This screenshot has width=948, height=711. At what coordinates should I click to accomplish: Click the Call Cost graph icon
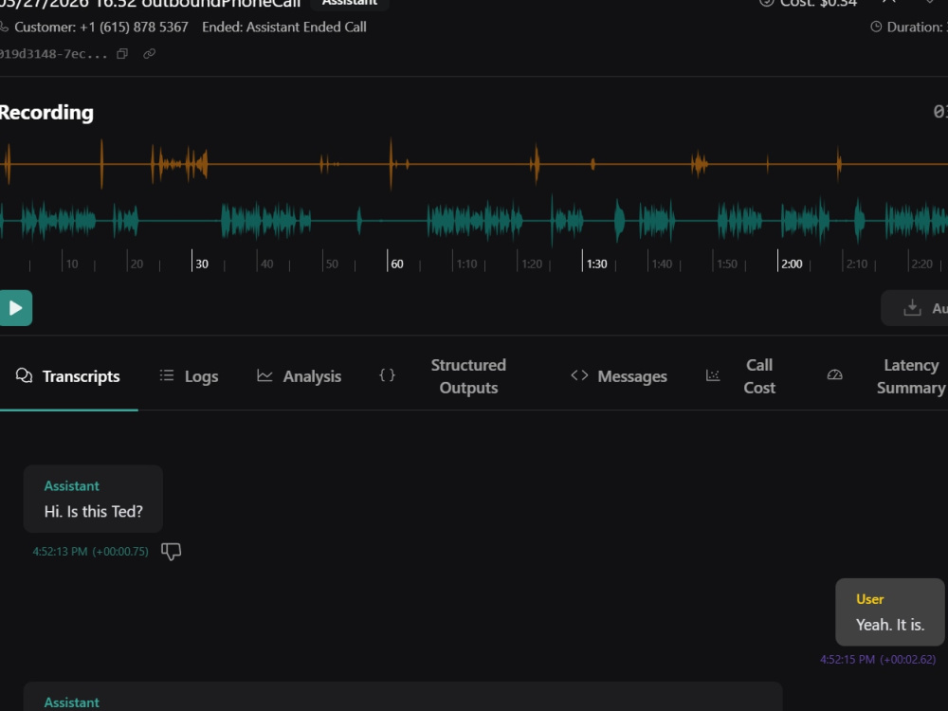713,375
